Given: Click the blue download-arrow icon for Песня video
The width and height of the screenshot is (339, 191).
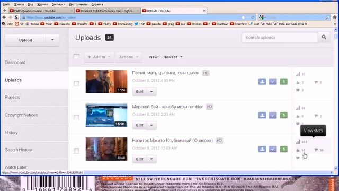Looking at the screenshot, I should click(262, 81).
